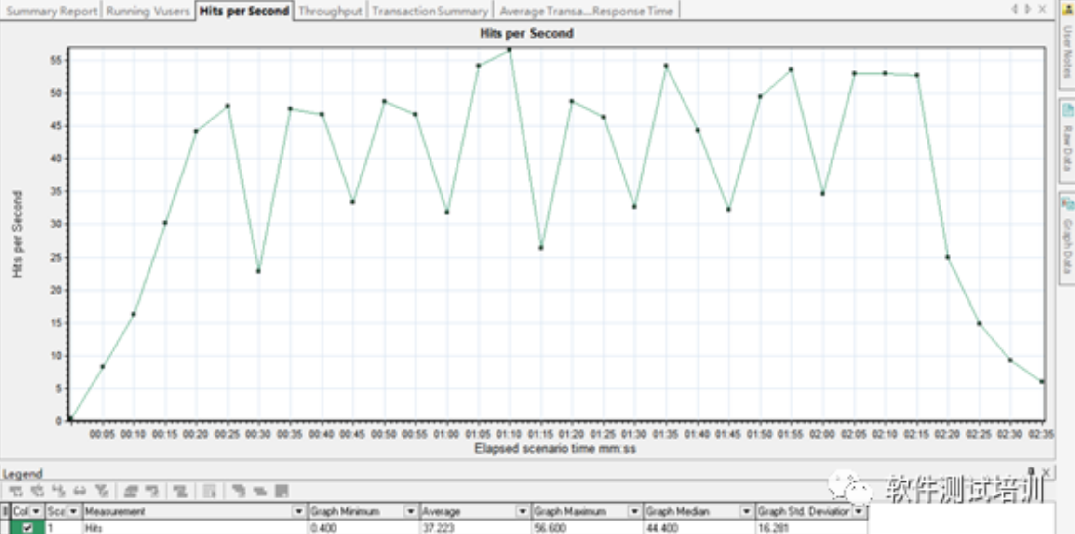Toggle the Hits measurement checkbox
The image size is (1075, 534).
27,528
